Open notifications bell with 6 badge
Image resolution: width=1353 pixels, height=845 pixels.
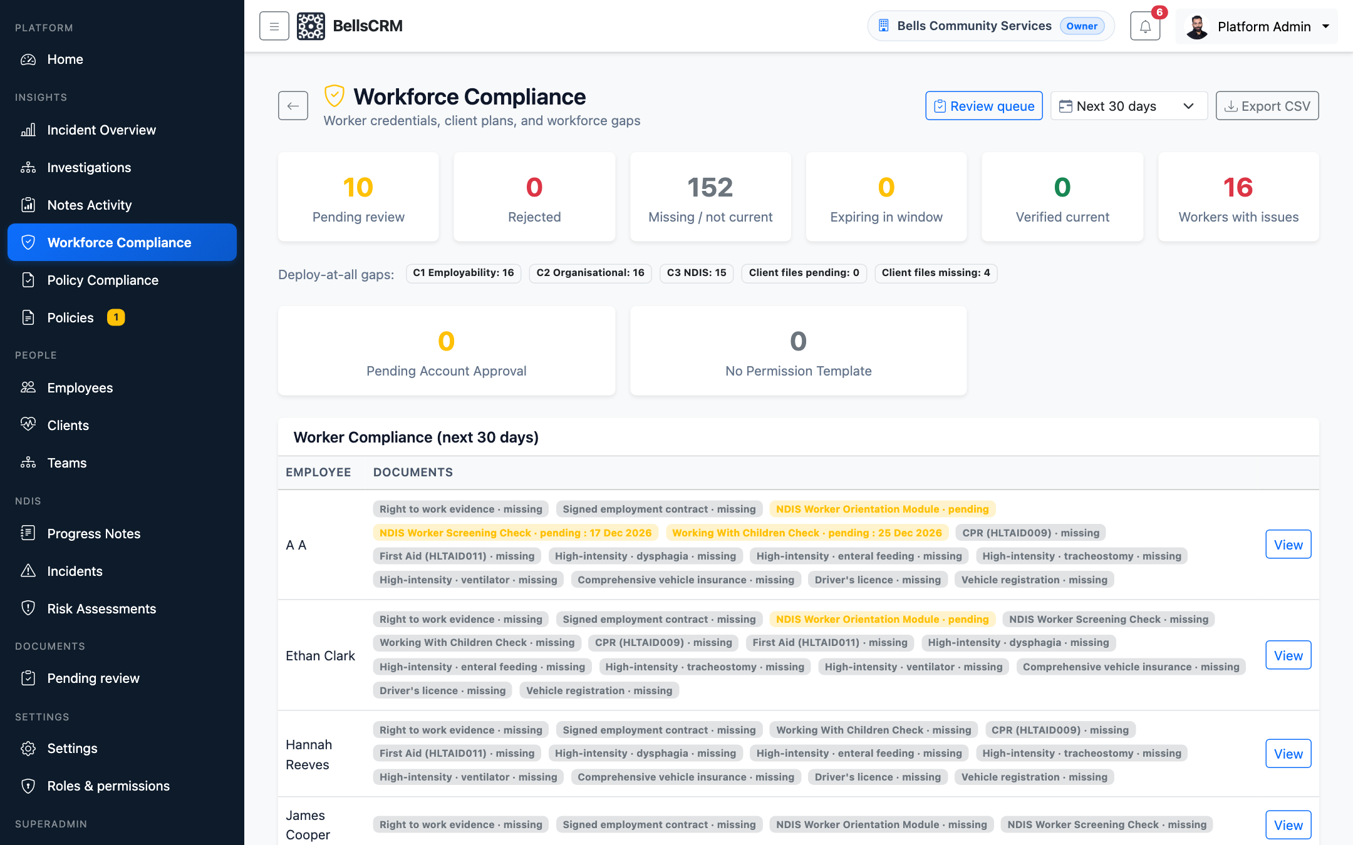pyautogui.click(x=1145, y=26)
